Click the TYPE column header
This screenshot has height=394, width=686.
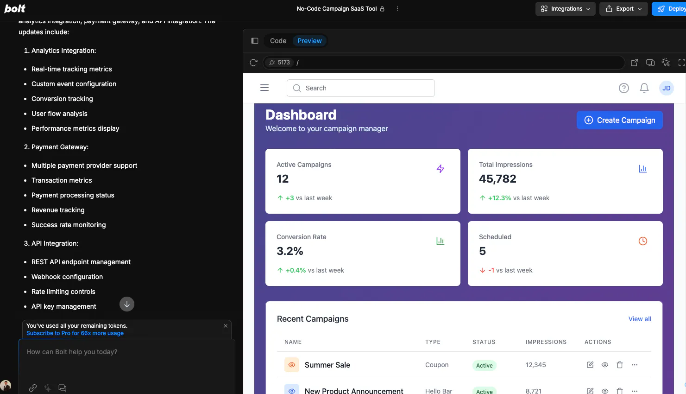pyautogui.click(x=433, y=342)
